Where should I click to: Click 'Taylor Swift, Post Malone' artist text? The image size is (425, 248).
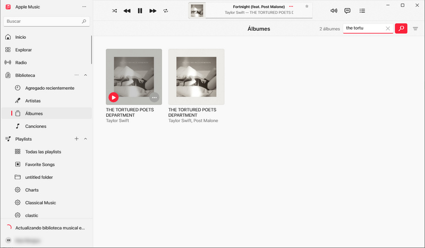[193, 121]
